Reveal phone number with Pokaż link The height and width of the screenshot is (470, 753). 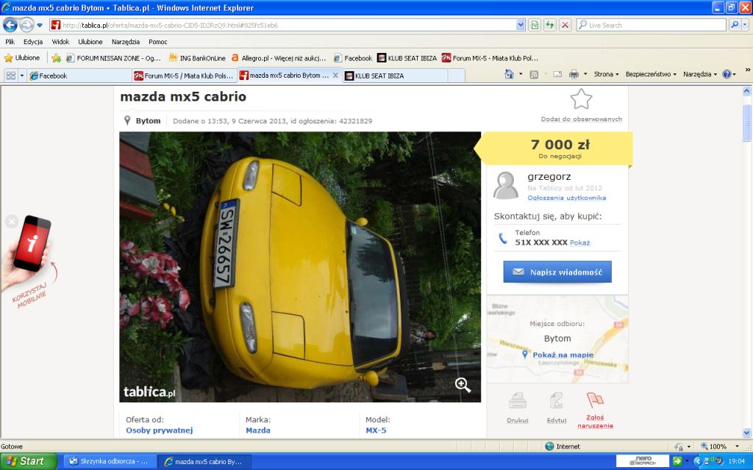pos(579,242)
